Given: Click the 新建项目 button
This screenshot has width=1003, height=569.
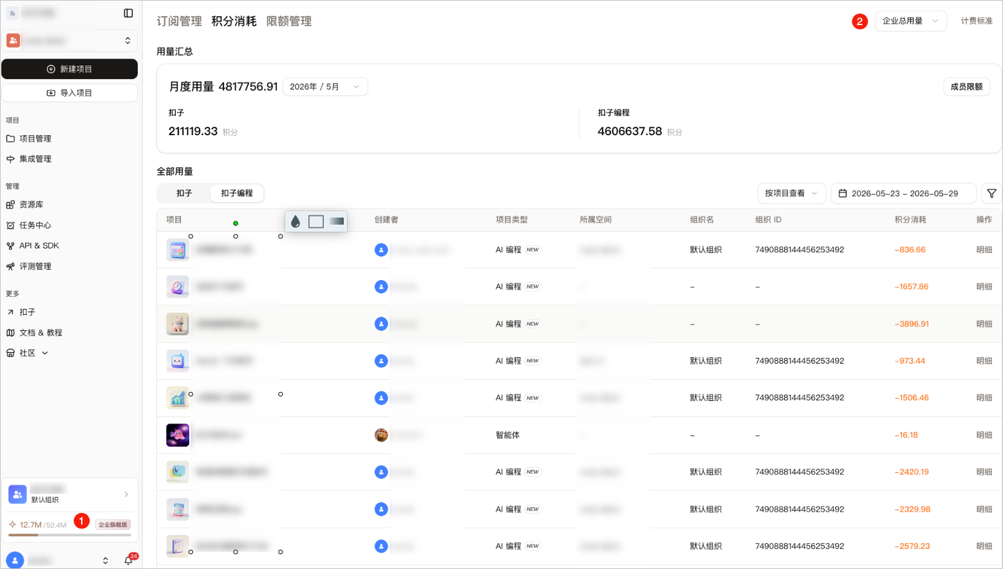Looking at the screenshot, I should click(x=70, y=69).
